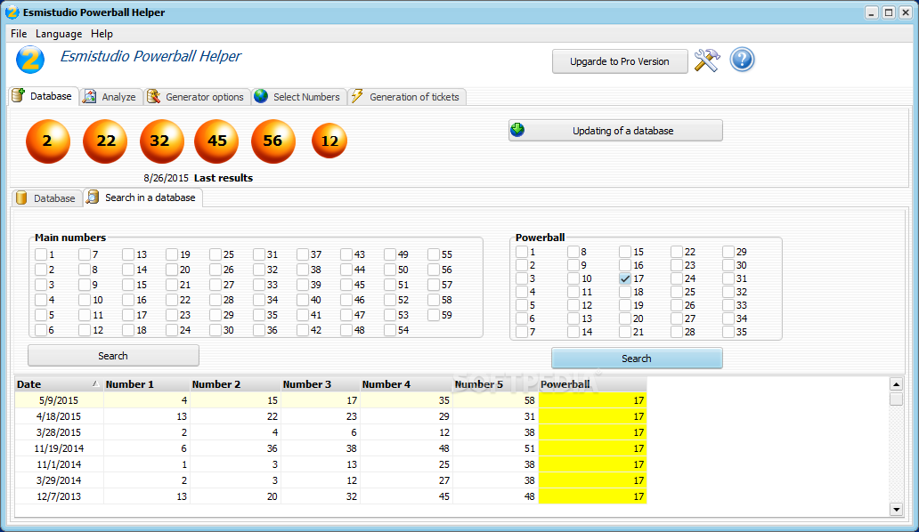
Task: Click Search button under Main numbers
Action: [x=113, y=356]
